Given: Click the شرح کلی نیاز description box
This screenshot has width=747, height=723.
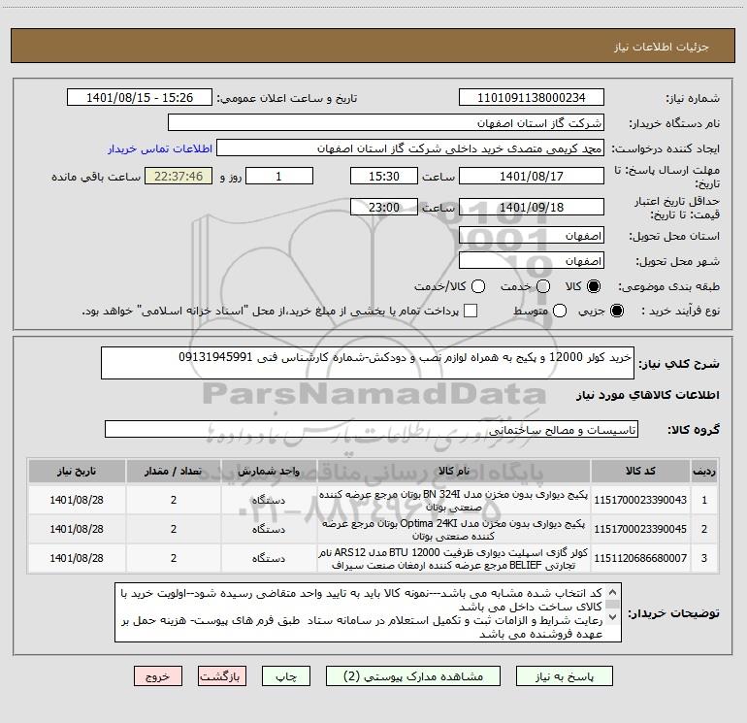Looking at the screenshot, I should point(368,363).
